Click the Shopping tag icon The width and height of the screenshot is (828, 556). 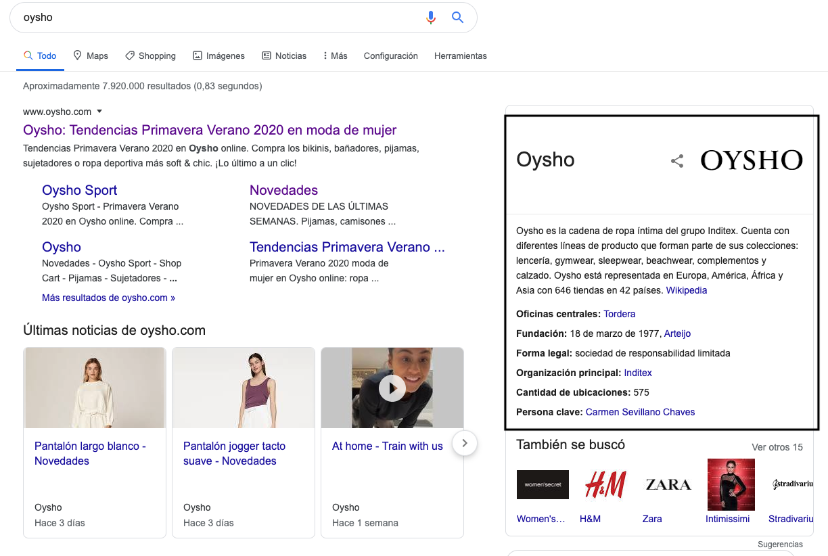tap(130, 55)
